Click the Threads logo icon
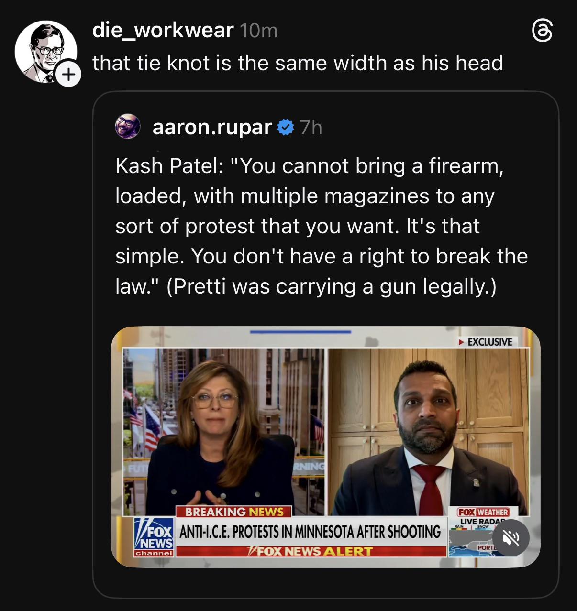 click(542, 31)
